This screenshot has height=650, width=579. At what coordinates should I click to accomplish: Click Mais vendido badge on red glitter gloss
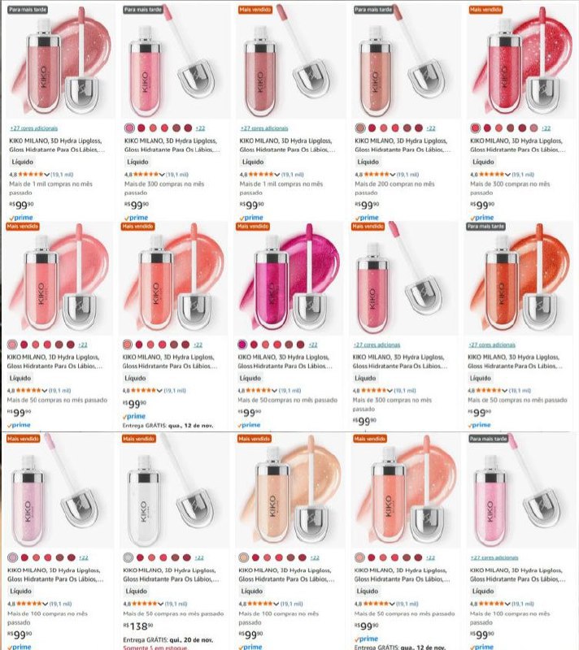(x=485, y=10)
